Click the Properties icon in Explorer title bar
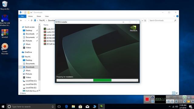This screenshot has width=194, height=109. pyautogui.click(x=25, y=12)
